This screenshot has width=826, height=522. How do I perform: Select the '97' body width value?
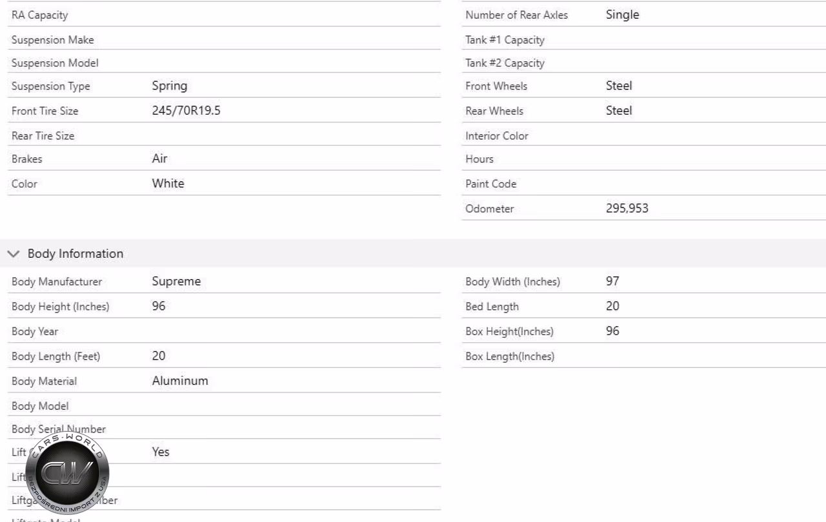point(612,282)
